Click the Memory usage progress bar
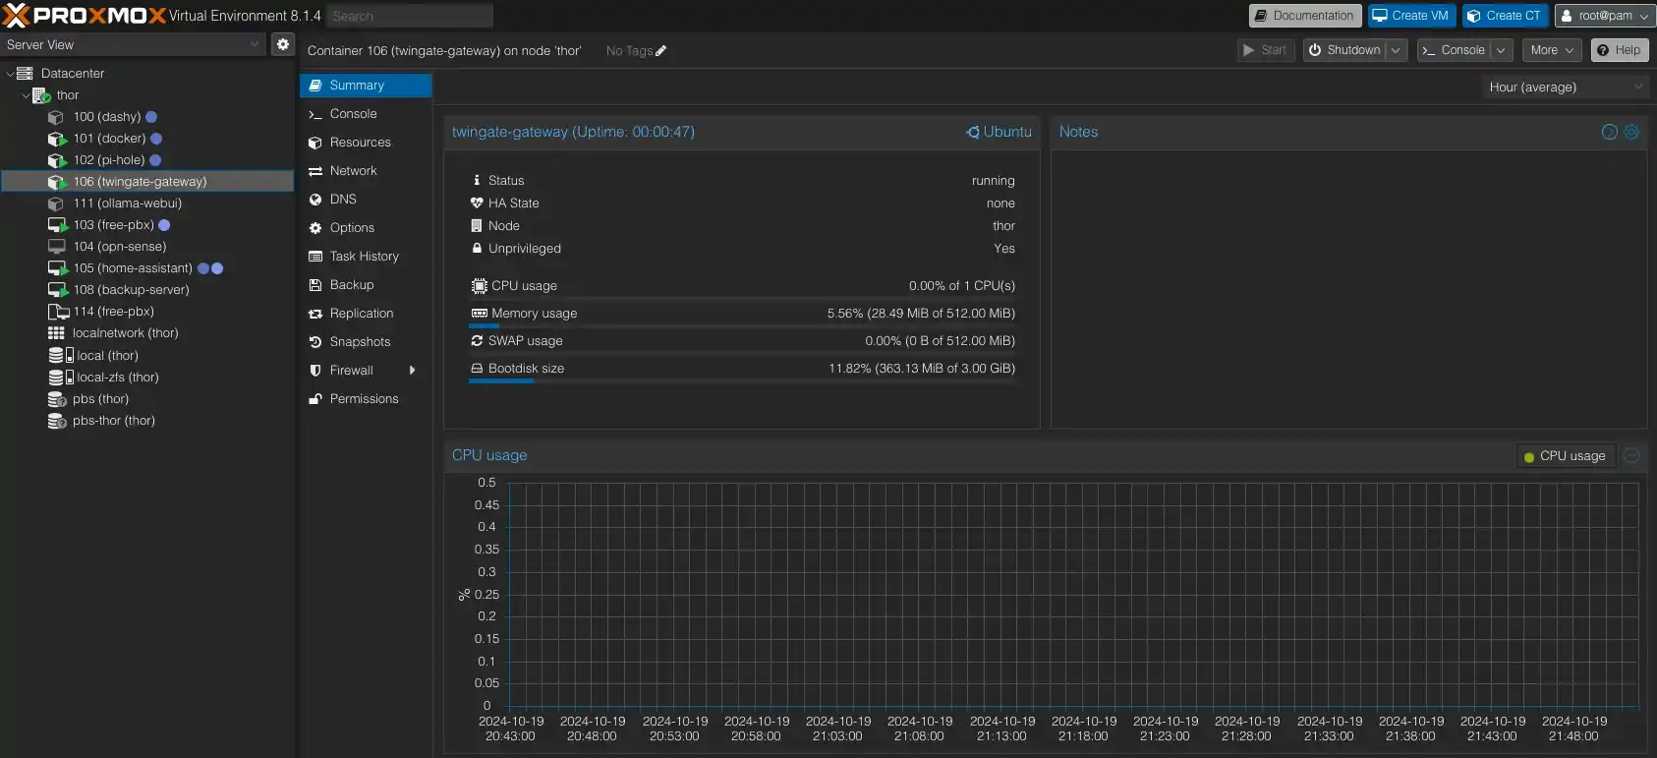1657x758 pixels. click(743, 325)
